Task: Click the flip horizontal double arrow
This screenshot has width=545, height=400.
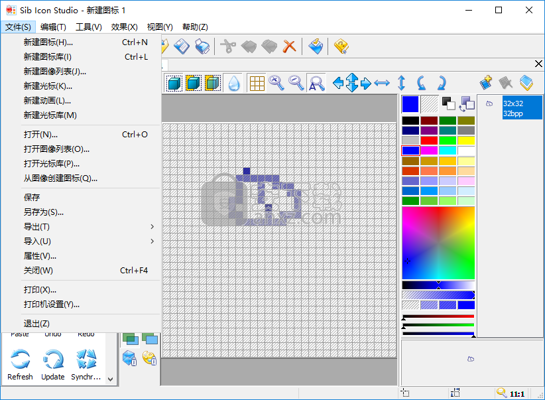Action: point(382,83)
